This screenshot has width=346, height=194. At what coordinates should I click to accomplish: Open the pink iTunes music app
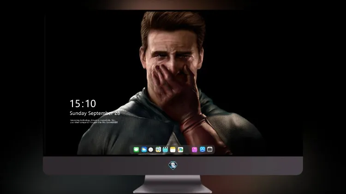coord(194,149)
